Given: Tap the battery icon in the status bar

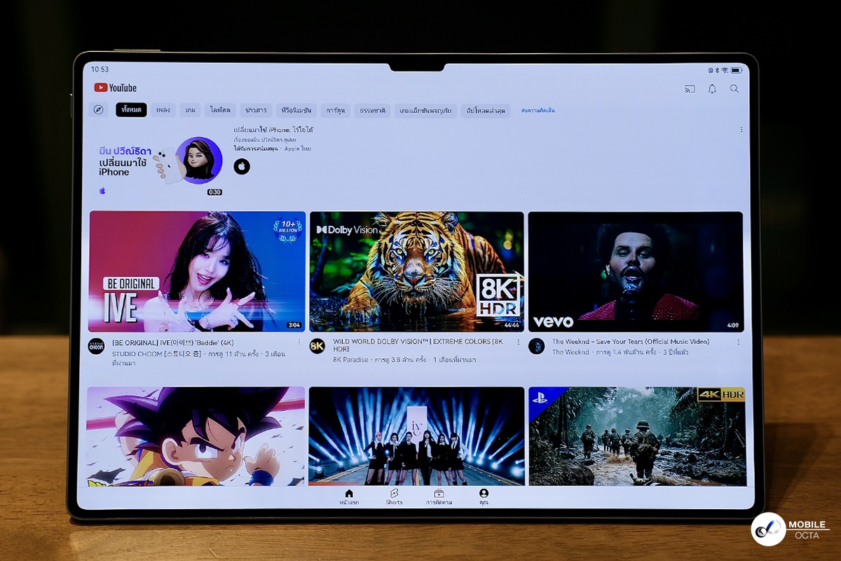Looking at the screenshot, I should [736, 70].
